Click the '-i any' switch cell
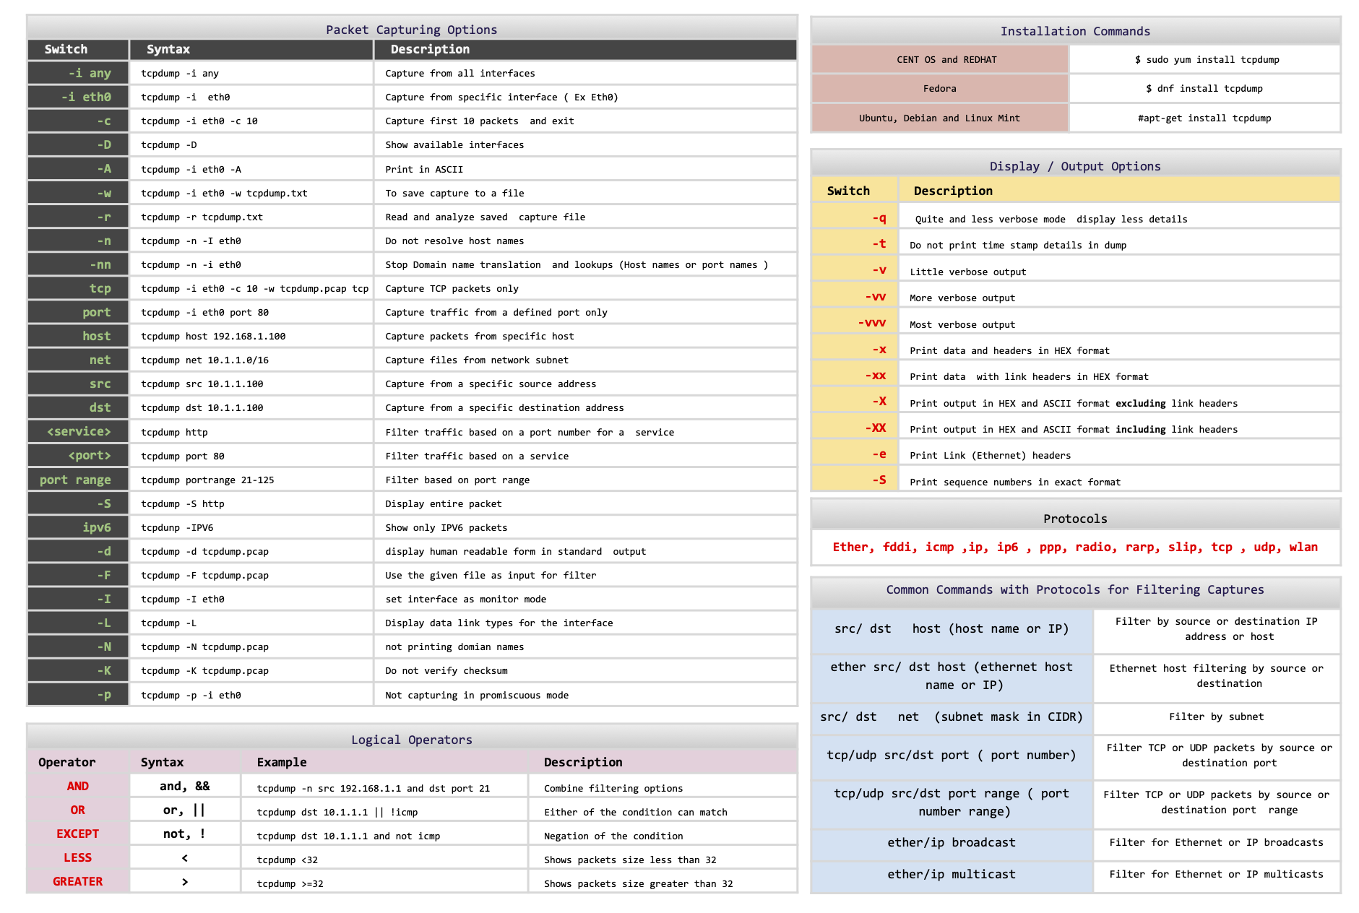The height and width of the screenshot is (913, 1359). pos(78,73)
